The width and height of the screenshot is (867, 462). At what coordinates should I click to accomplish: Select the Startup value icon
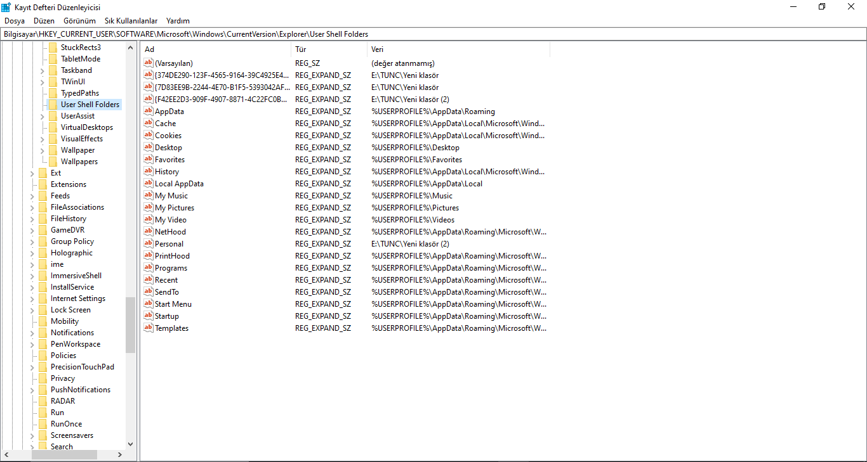149,316
